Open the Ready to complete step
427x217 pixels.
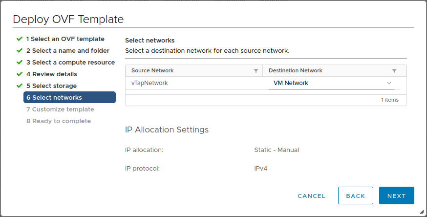click(x=58, y=121)
